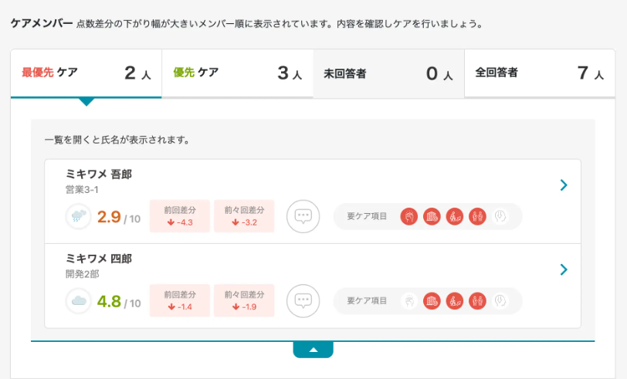Open the 全回答者 tab
The image size is (627, 379).
click(539, 73)
